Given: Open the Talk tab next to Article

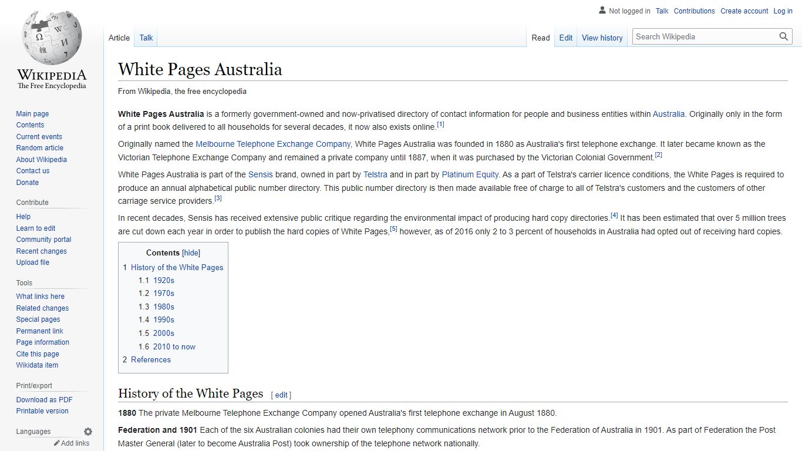Looking at the screenshot, I should pos(146,38).
